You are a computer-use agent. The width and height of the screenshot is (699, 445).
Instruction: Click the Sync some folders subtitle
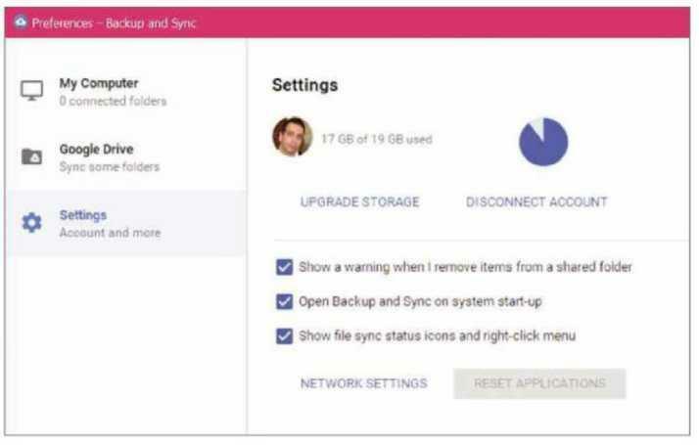[x=110, y=167]
